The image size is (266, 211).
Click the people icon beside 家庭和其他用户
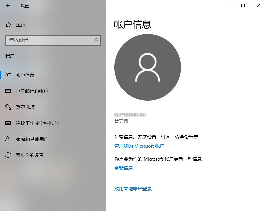pos(8,139)
